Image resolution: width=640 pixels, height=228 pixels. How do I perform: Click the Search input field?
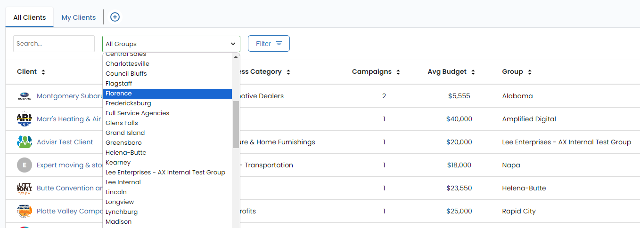pyautogui.click(x=54, y=44)
